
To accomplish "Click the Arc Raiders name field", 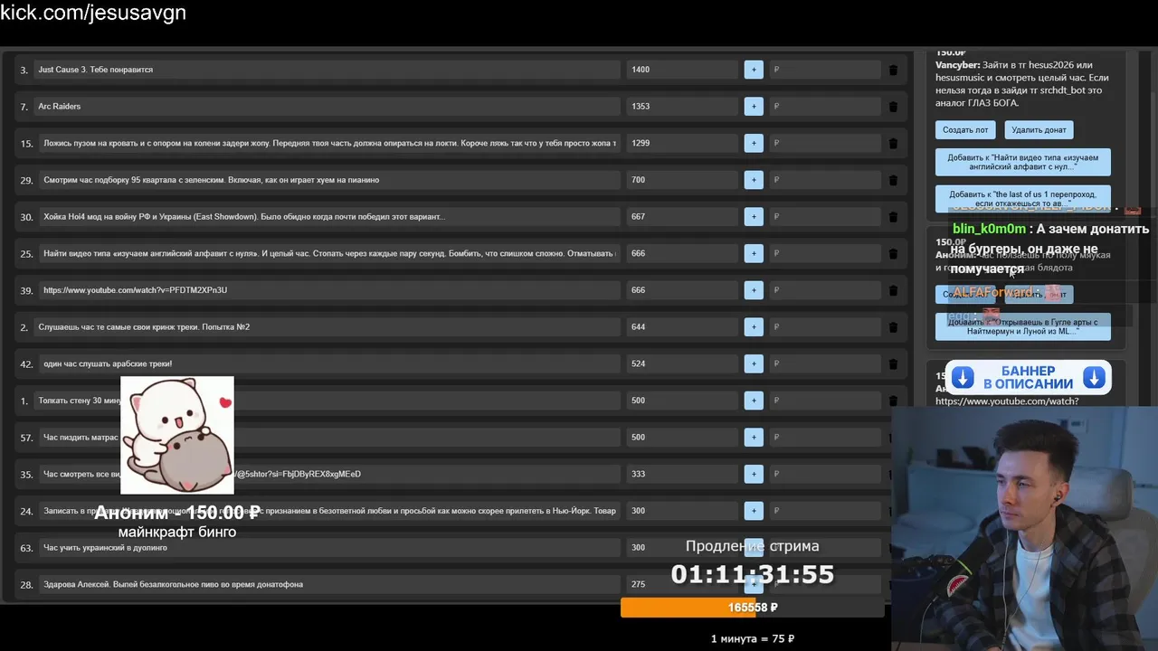I will tap(327, 107).
